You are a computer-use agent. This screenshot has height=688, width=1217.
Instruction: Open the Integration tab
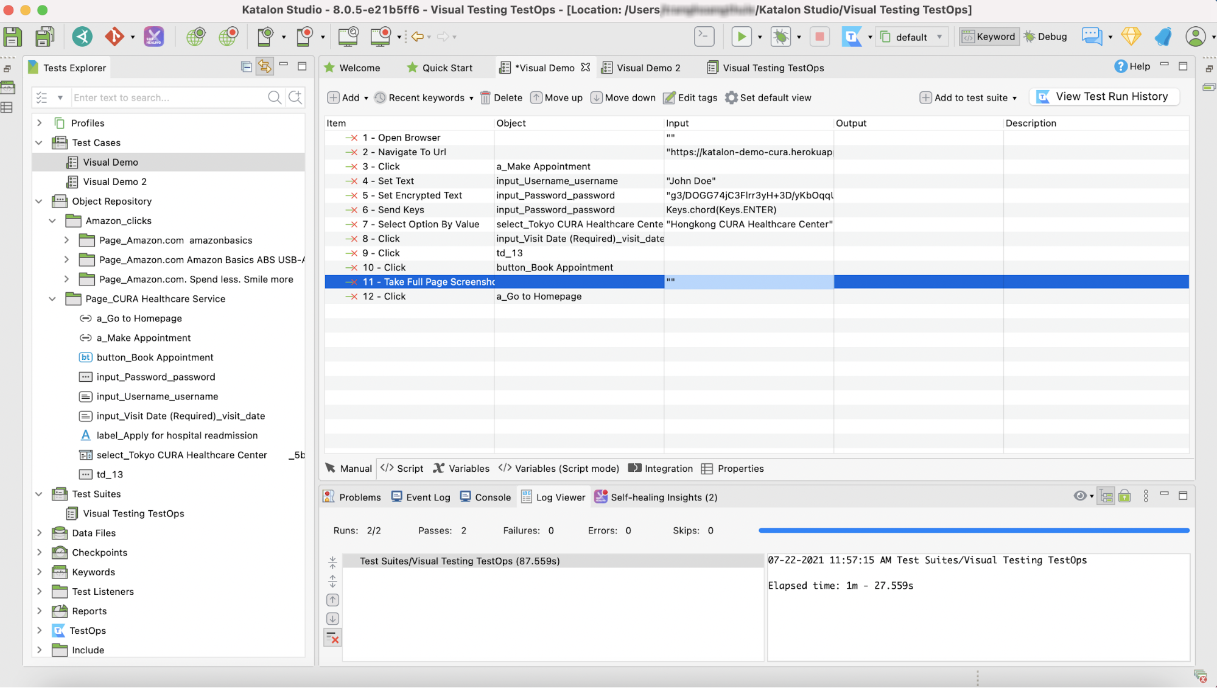(661, 468)
